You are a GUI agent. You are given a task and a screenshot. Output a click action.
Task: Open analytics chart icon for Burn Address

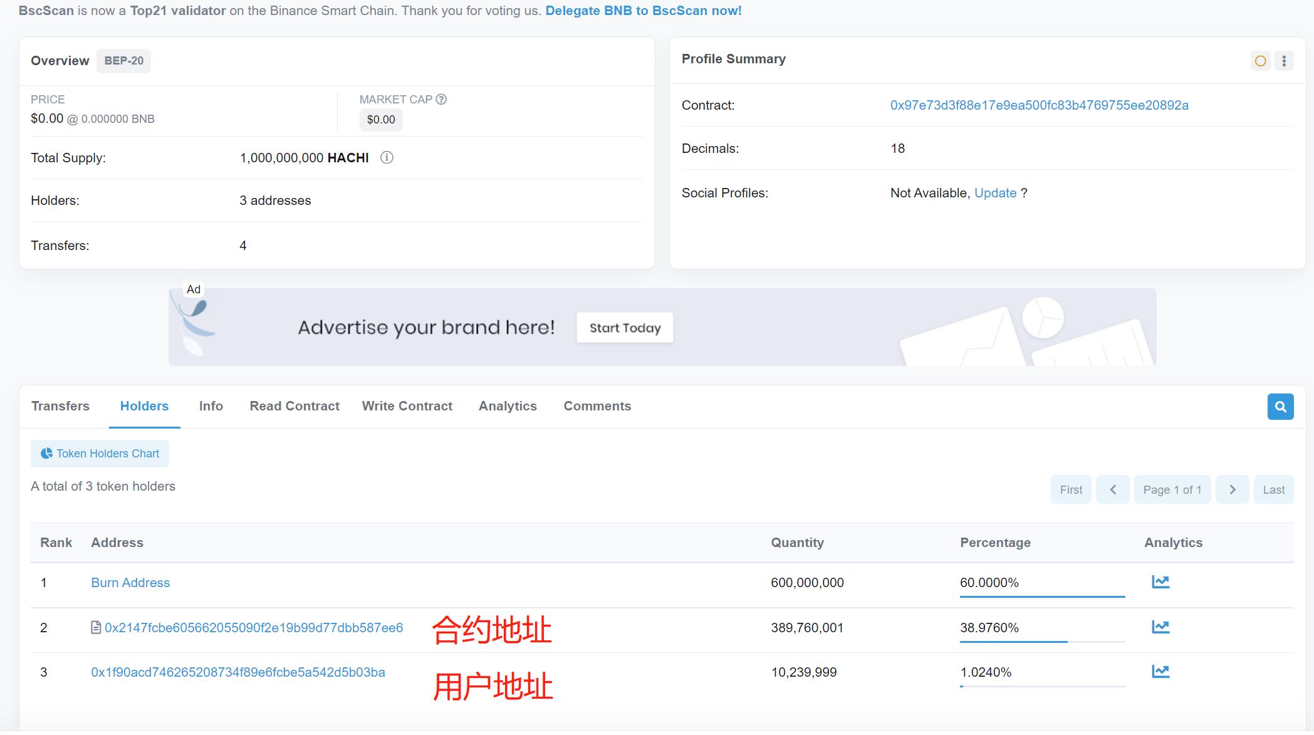pos(1160,582)
